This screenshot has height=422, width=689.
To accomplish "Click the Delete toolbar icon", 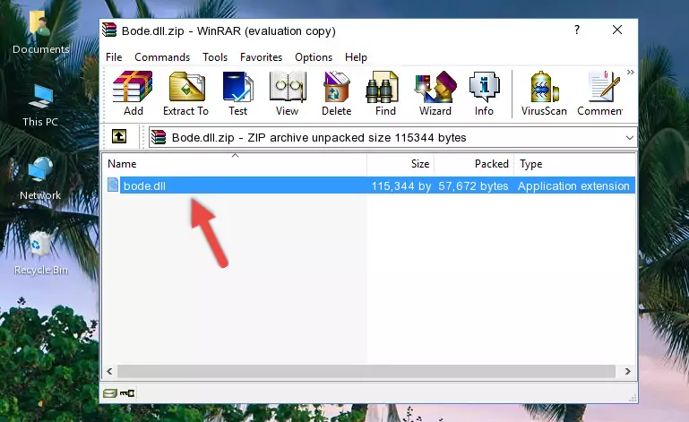I will click(x=336, y=94).
